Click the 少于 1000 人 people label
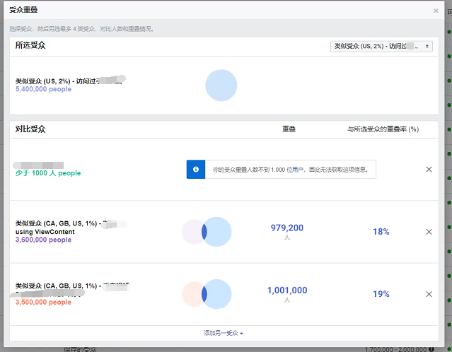Image resolution: width=452 pixels, height=352 pixels. click(x=48, y=173)
